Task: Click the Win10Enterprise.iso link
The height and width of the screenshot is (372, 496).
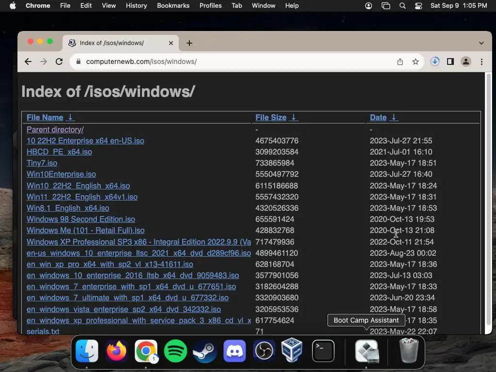Action: pyautogui.click(x=61, y=174)
